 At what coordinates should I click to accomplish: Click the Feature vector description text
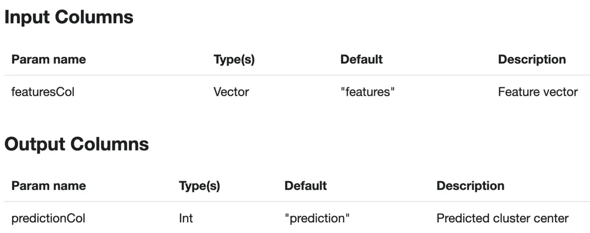click(x=538, y=92)
